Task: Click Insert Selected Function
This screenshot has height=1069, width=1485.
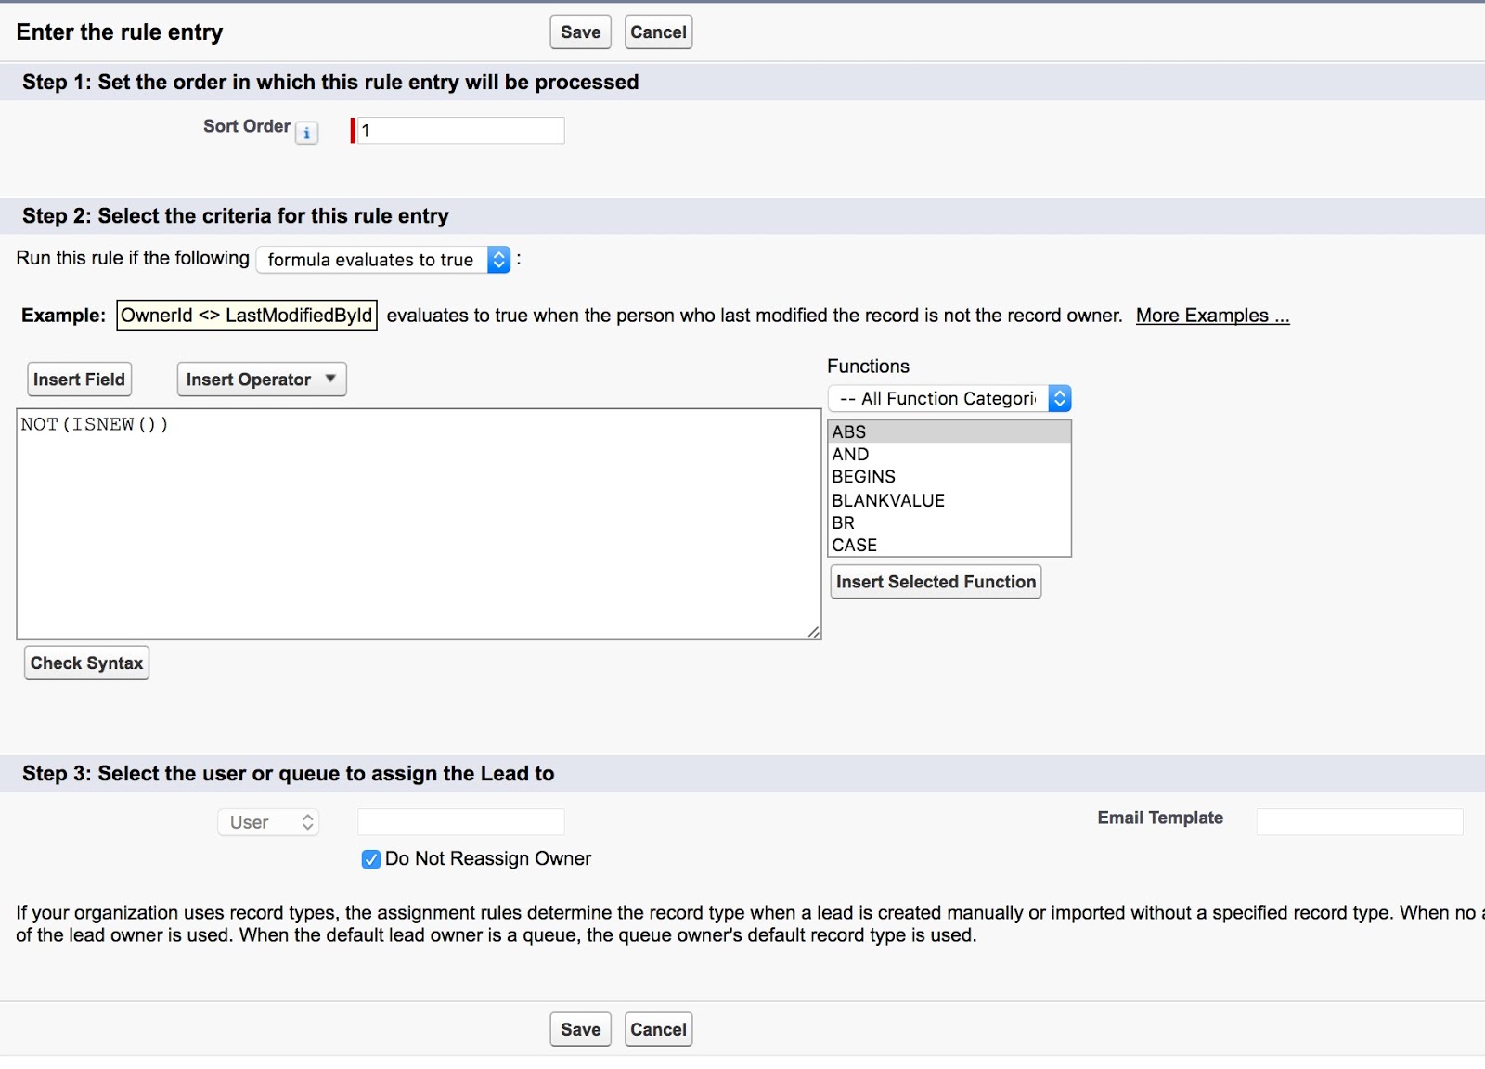Action: coord(936,582)
